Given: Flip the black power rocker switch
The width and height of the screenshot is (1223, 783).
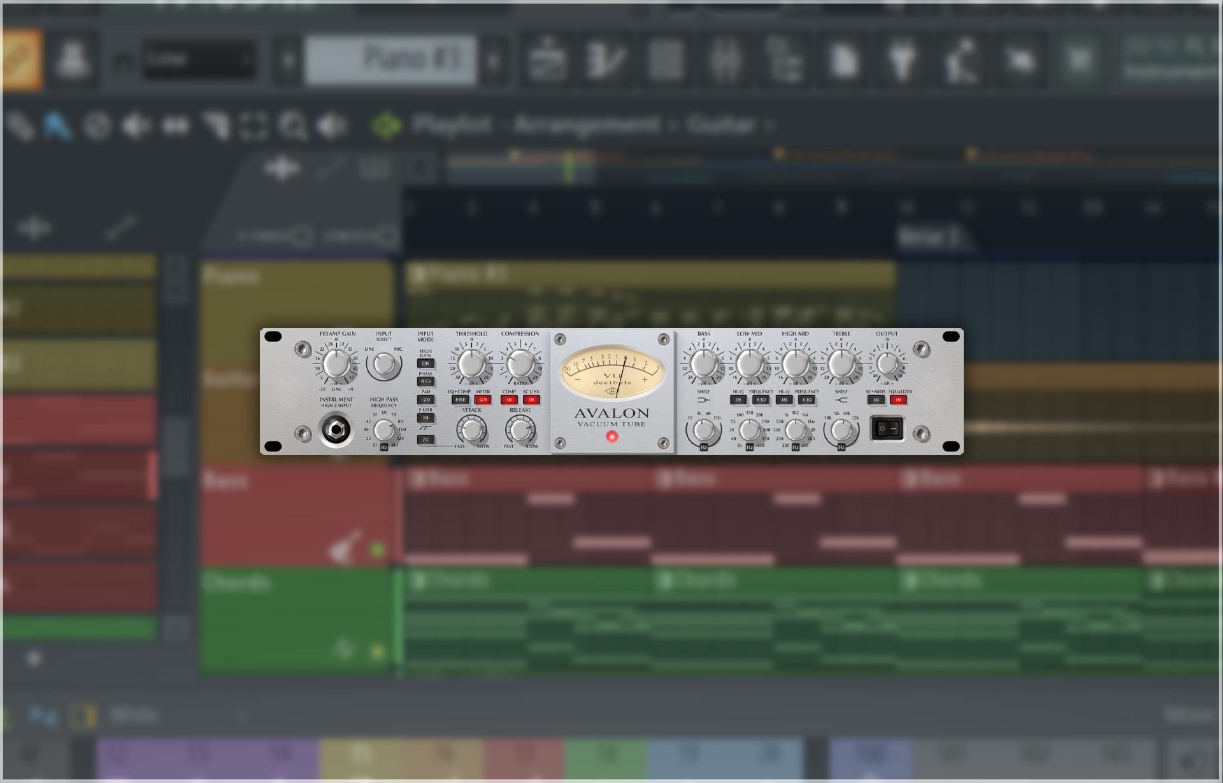Looking at the screenshot, I should [x=887, y=428].
